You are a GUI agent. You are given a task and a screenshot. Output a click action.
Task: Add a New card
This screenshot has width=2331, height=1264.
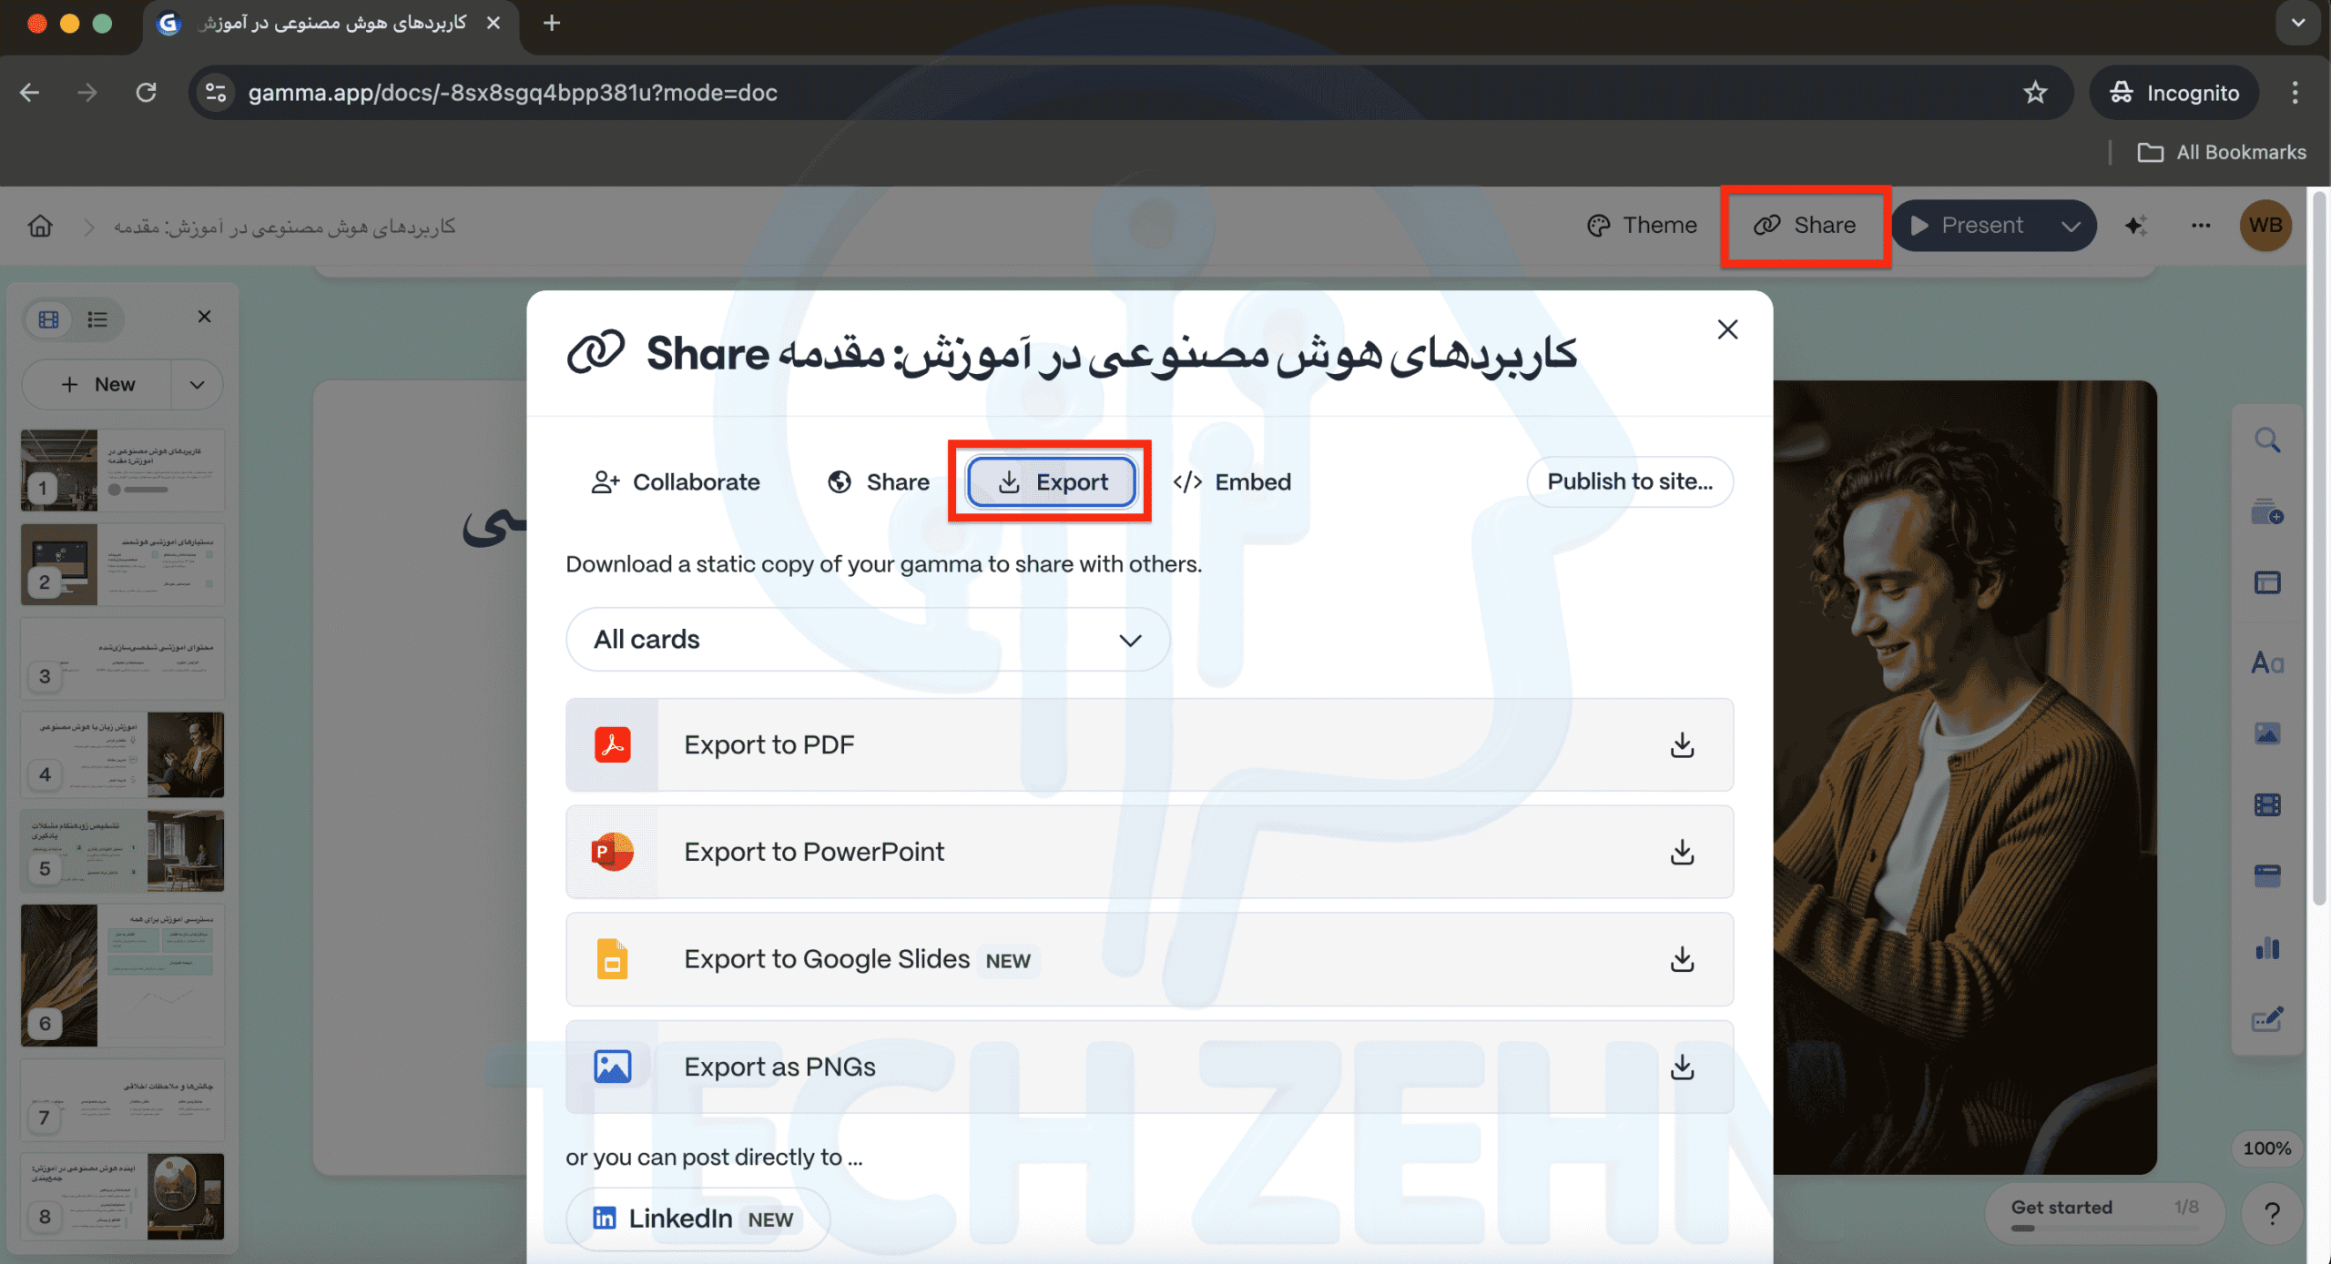pos(97,385)
